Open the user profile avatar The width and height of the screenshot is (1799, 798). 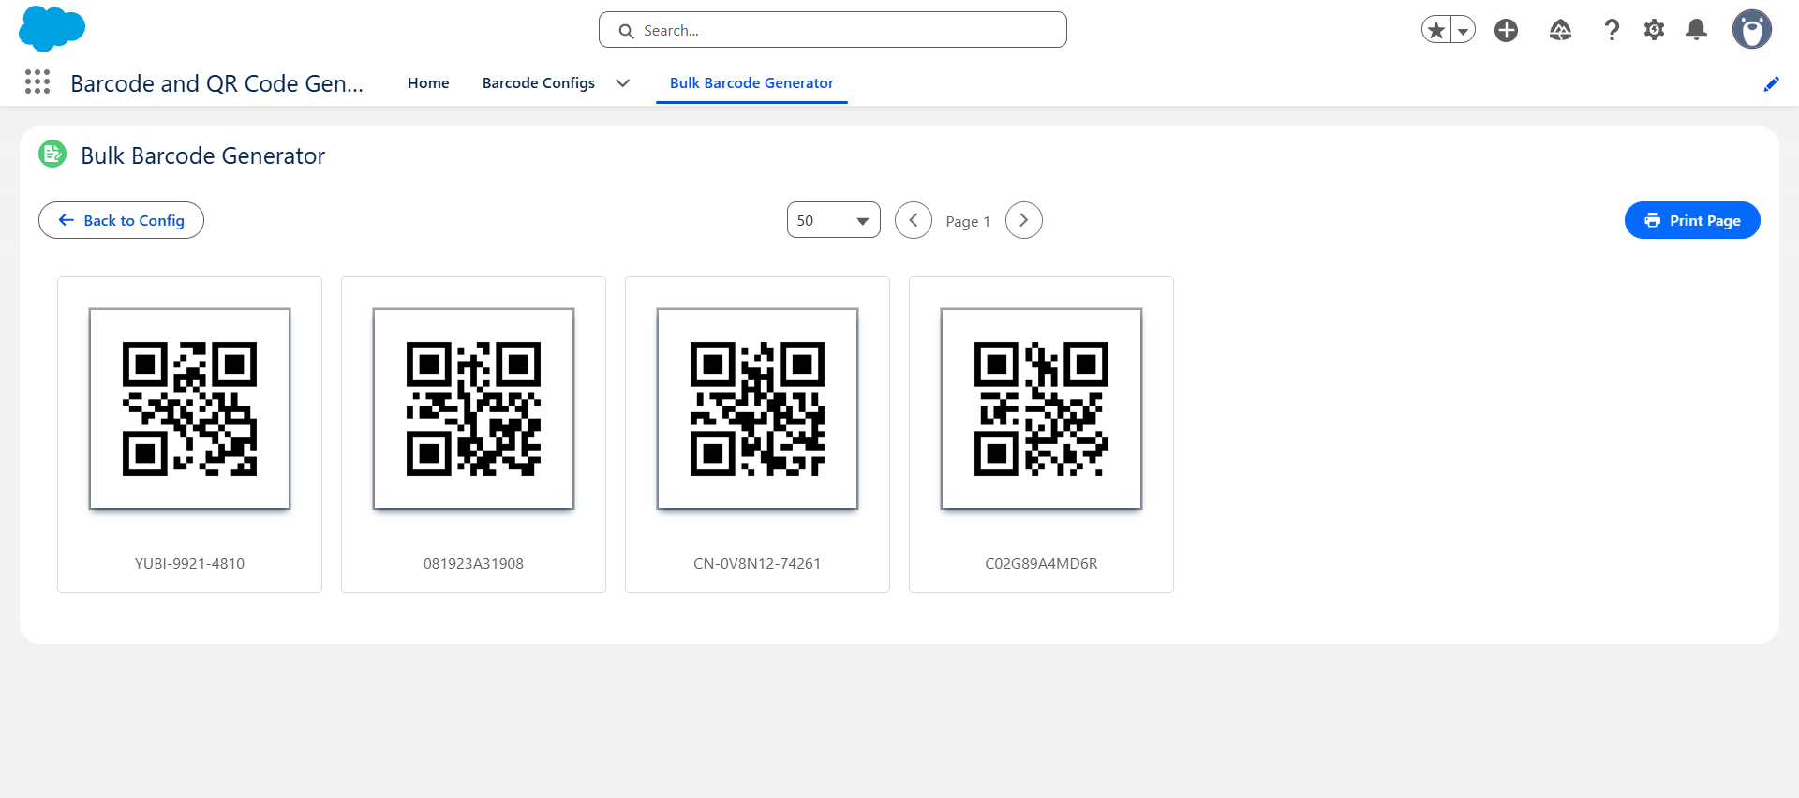pos(1751,30)
